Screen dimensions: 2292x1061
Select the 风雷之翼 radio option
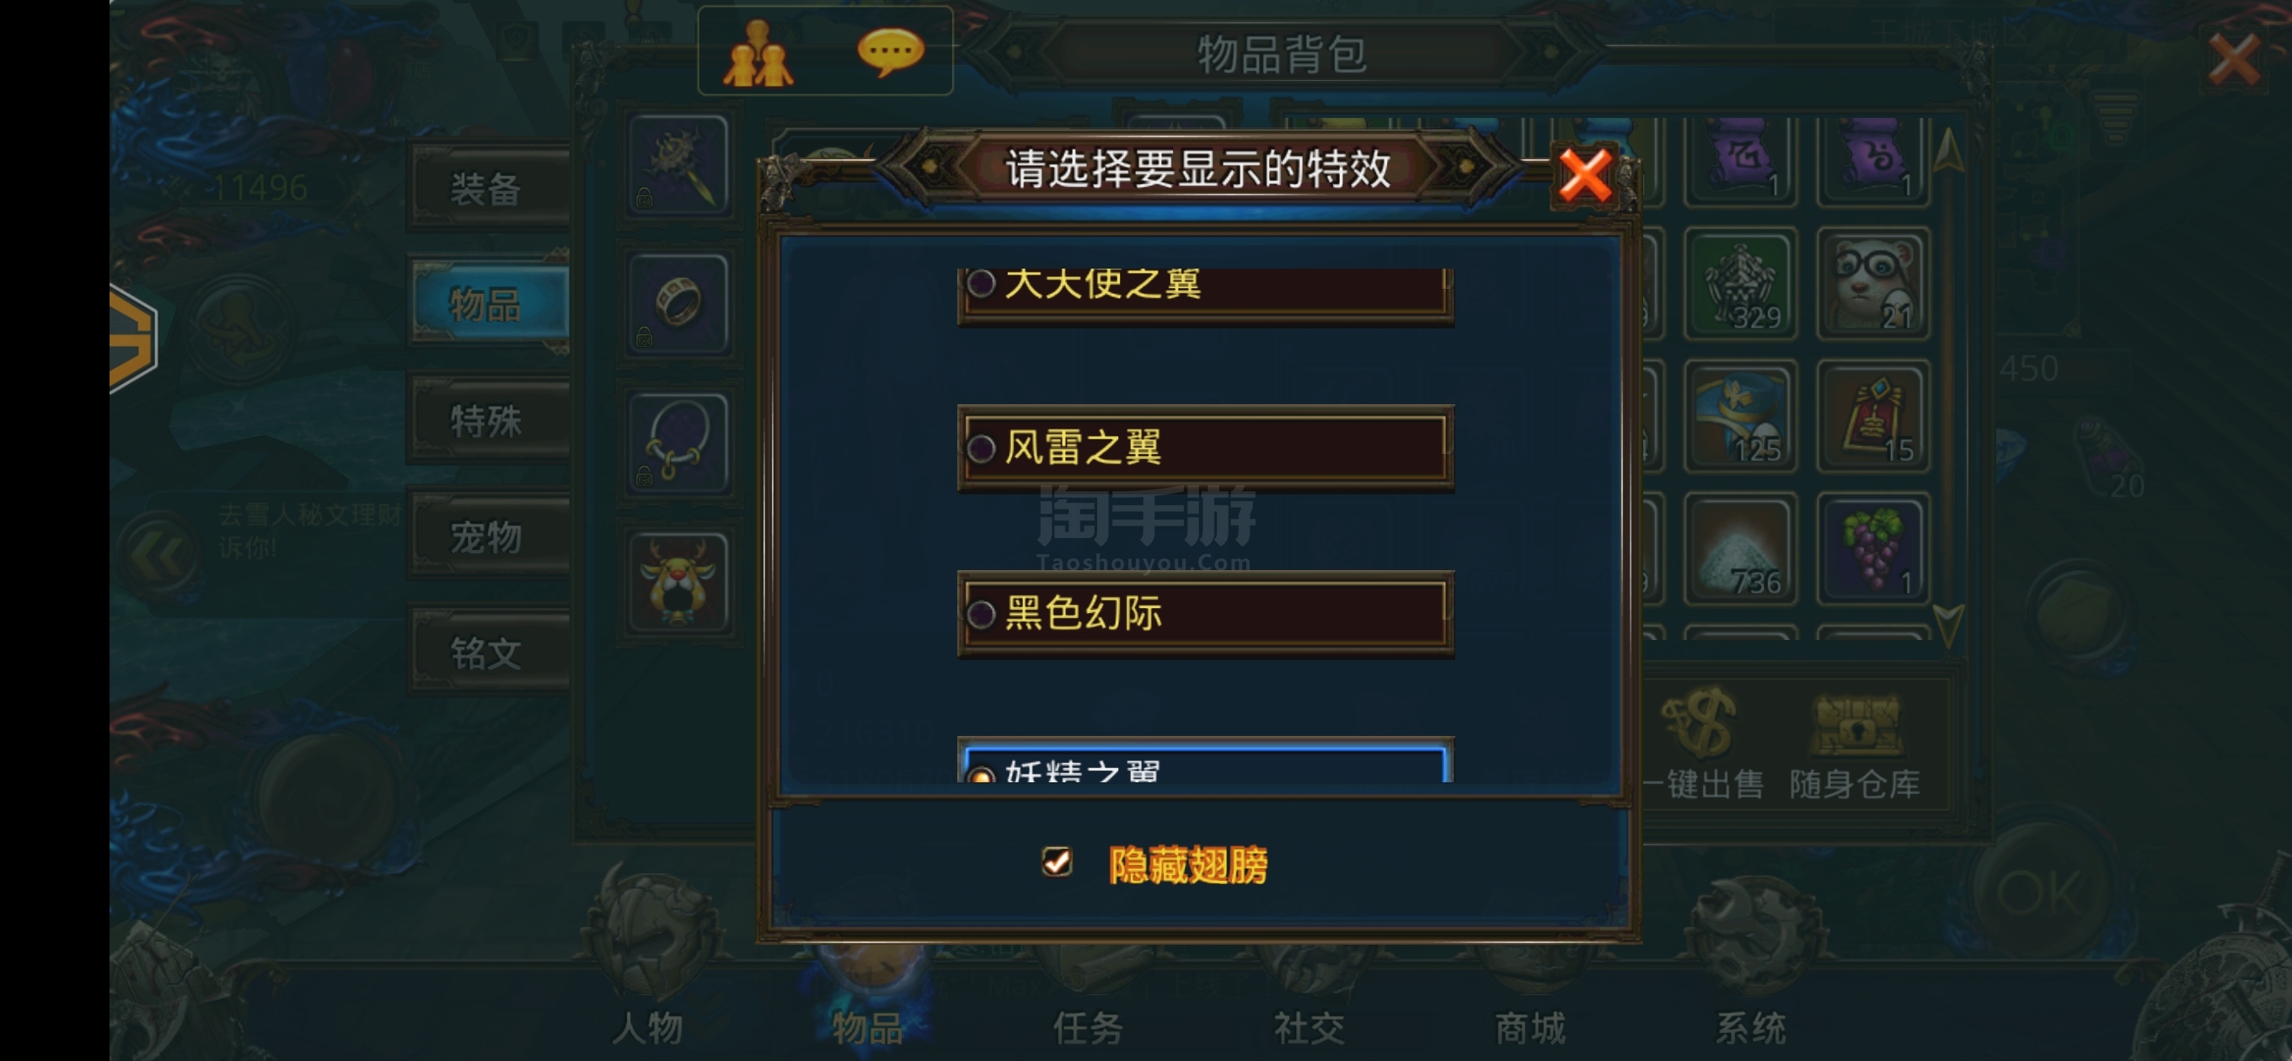(x=1206, y=447)
